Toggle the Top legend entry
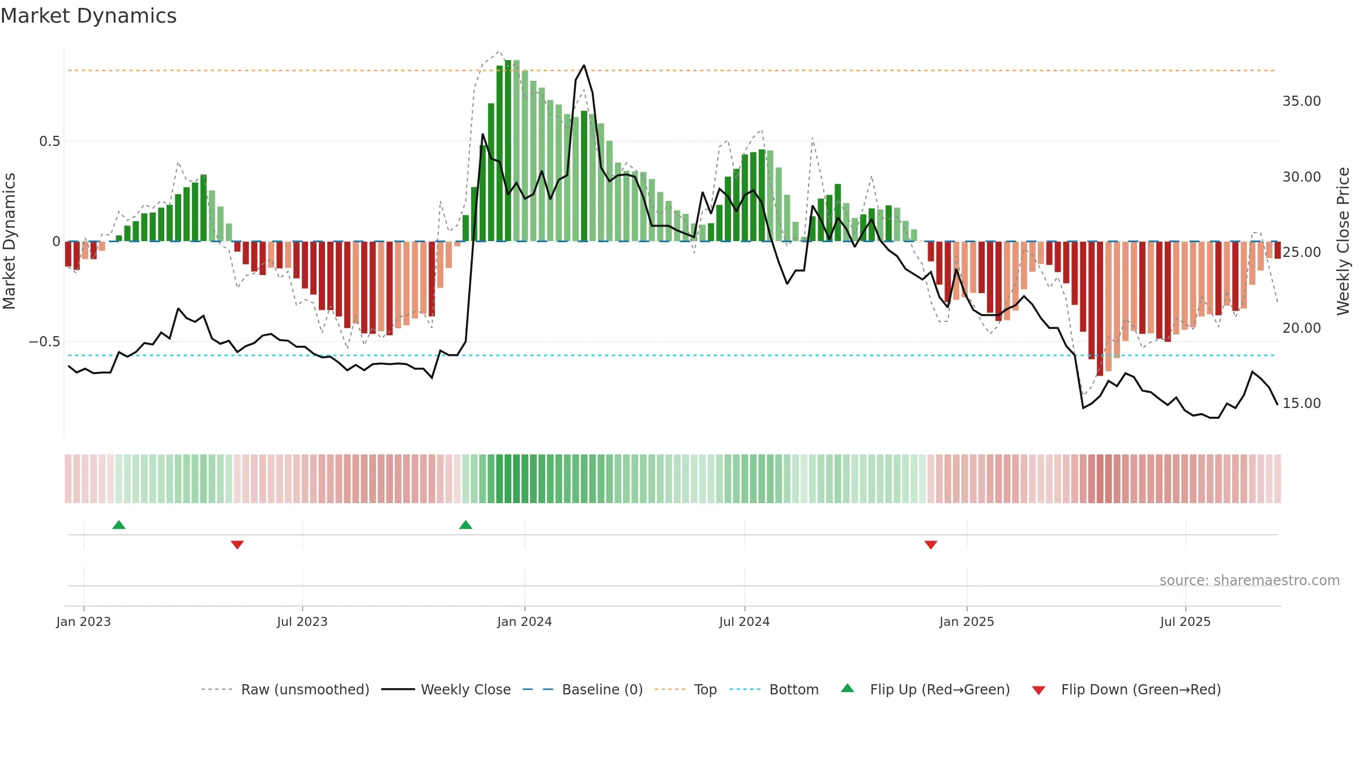Screen dimensions: 1359x764 [685, 689]
